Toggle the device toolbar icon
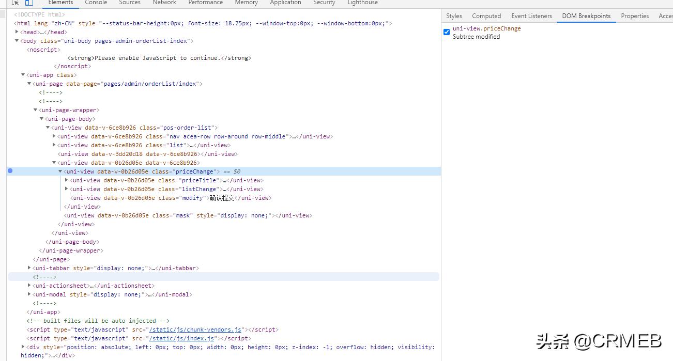The image size is (673, 361). (29, 3)
